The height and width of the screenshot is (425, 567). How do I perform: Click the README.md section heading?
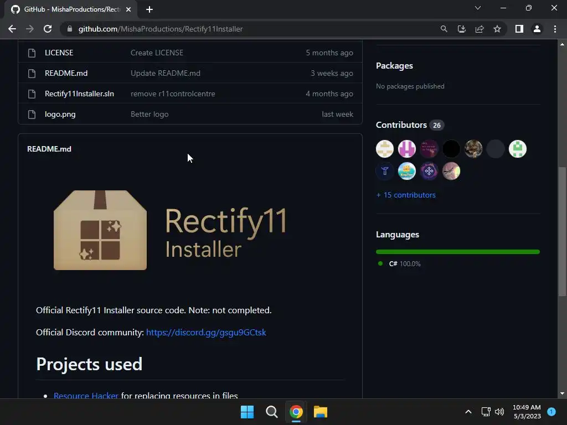(x=49, y=149)
